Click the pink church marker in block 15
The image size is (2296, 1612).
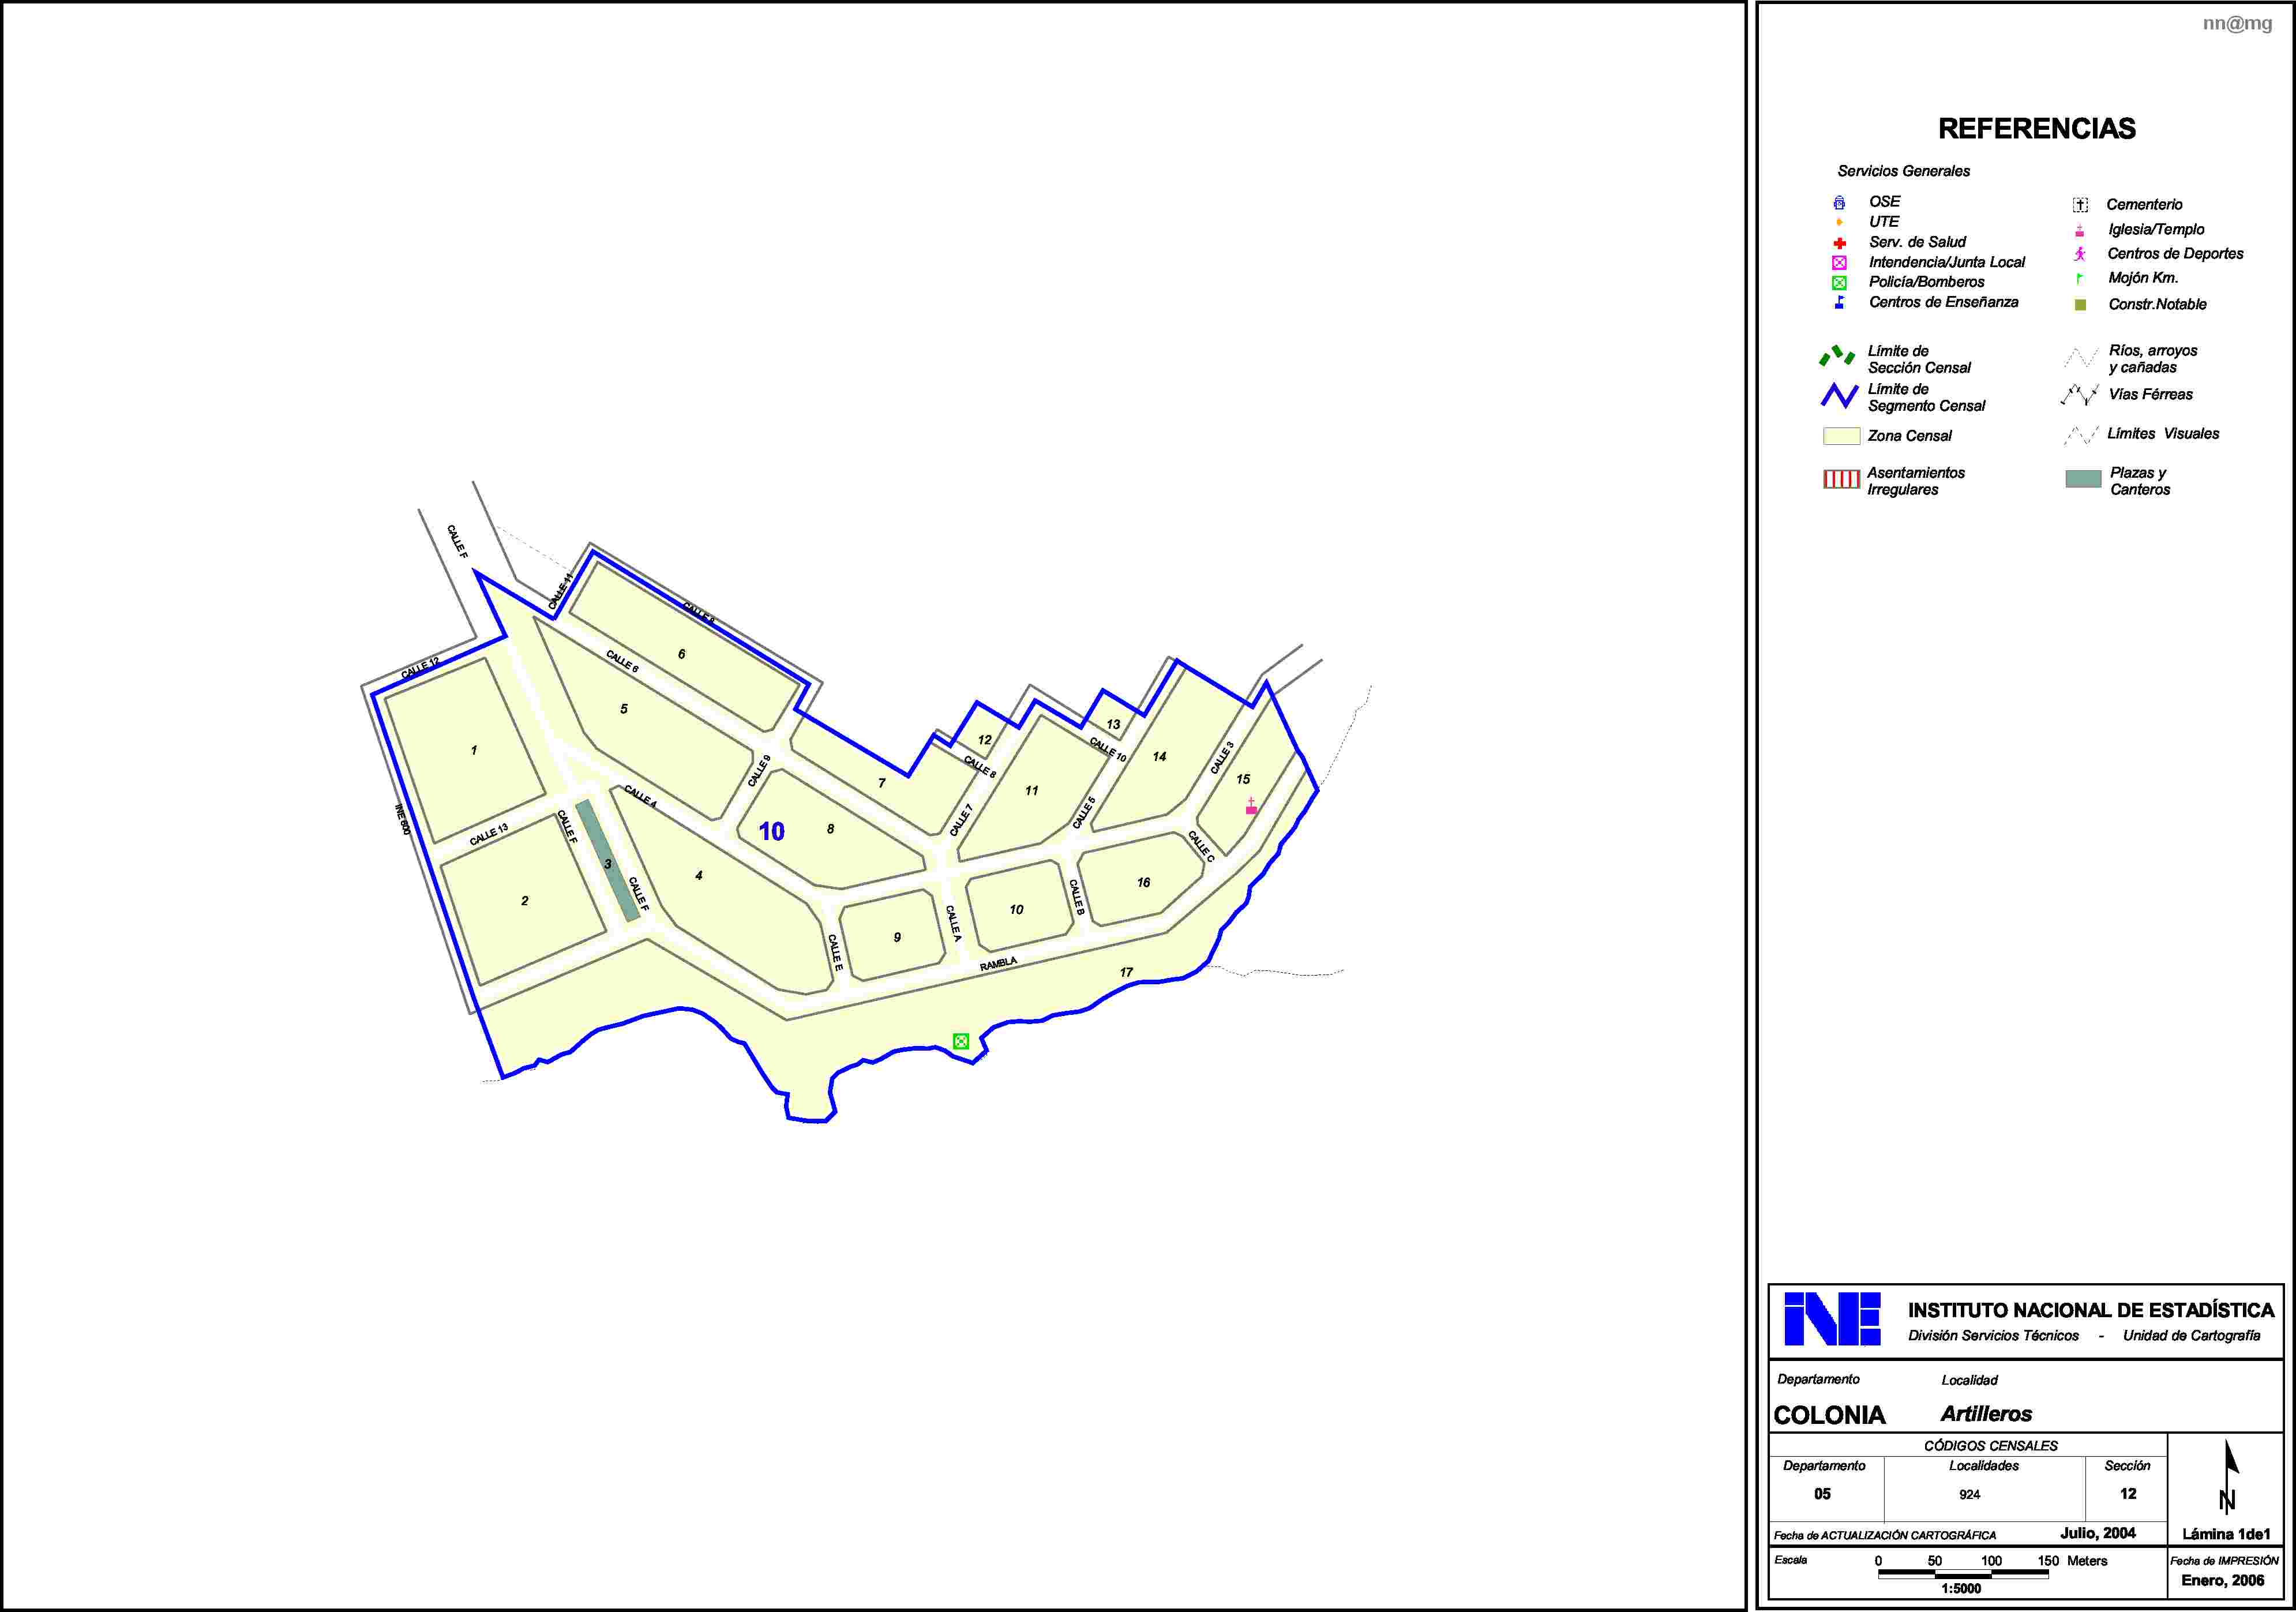[1251, 806]
